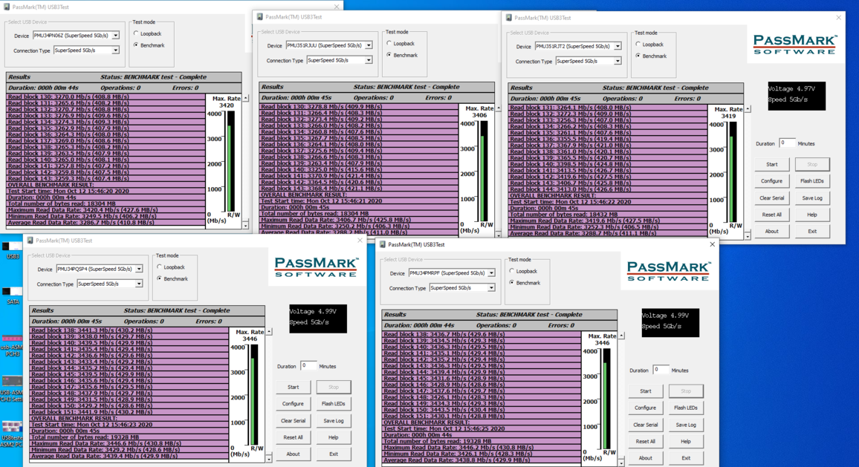Click title bar app icon of PMU351RJT2 window

click(509, 18)
